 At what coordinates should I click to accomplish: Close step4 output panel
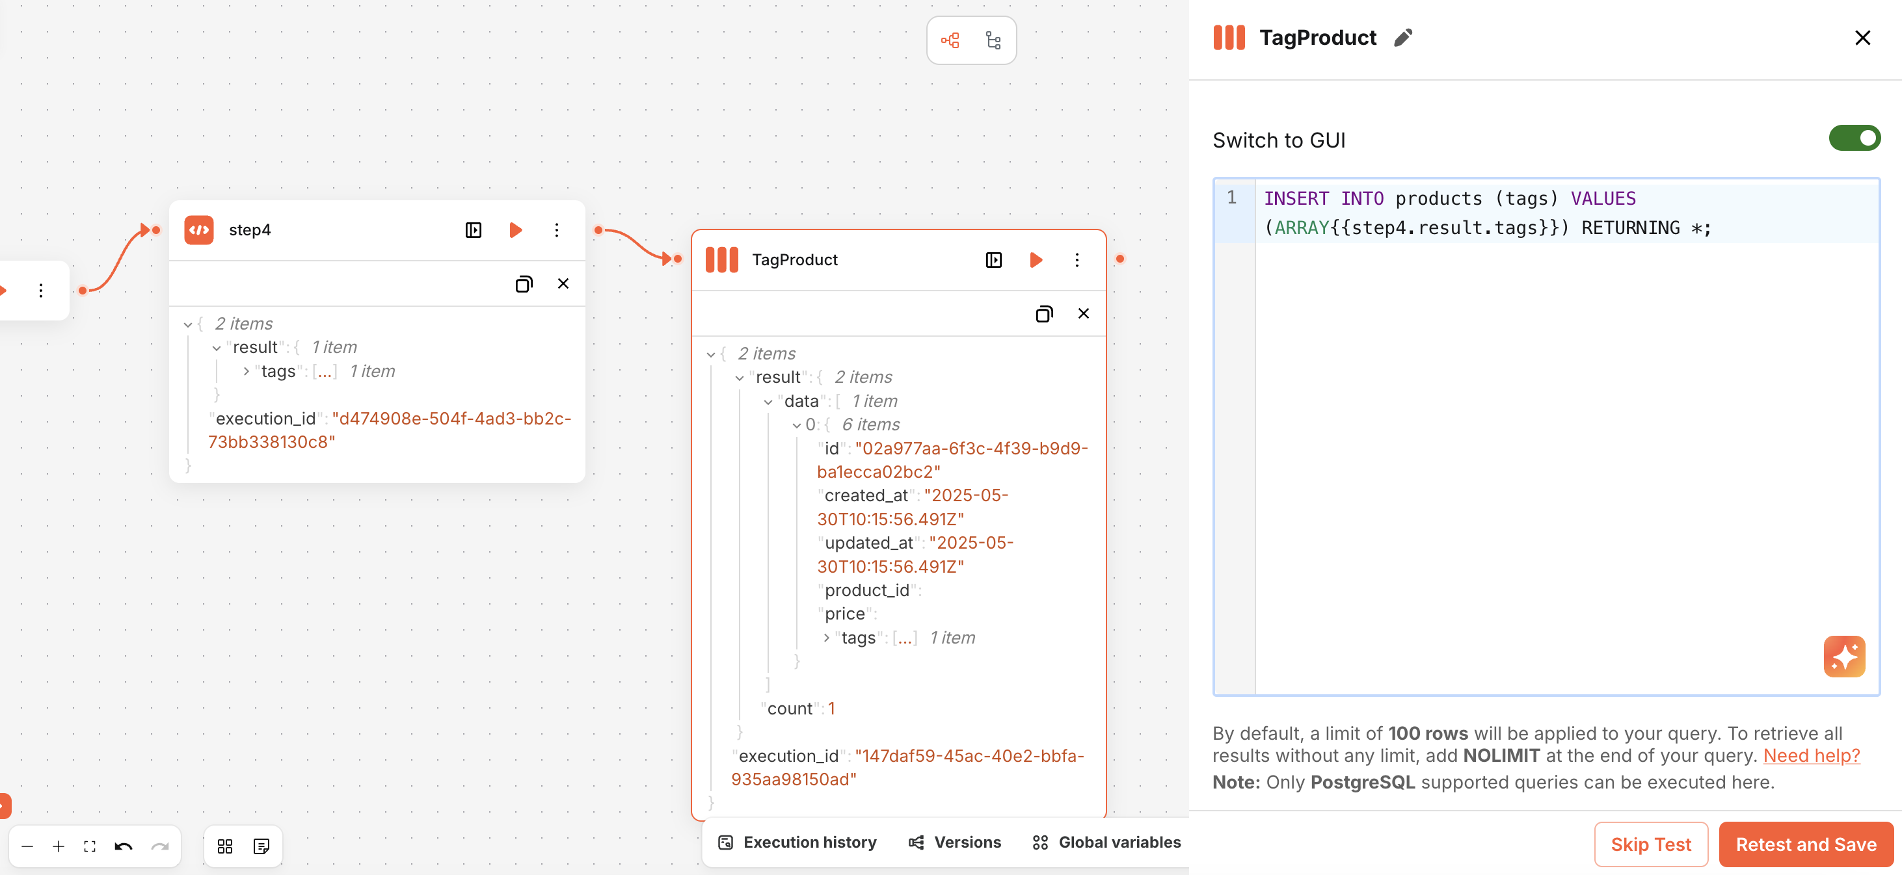pos(563,283)
